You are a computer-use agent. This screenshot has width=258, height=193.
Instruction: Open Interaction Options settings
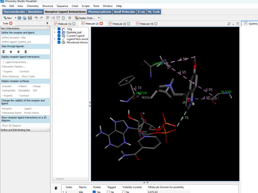[x=13, y=66]
